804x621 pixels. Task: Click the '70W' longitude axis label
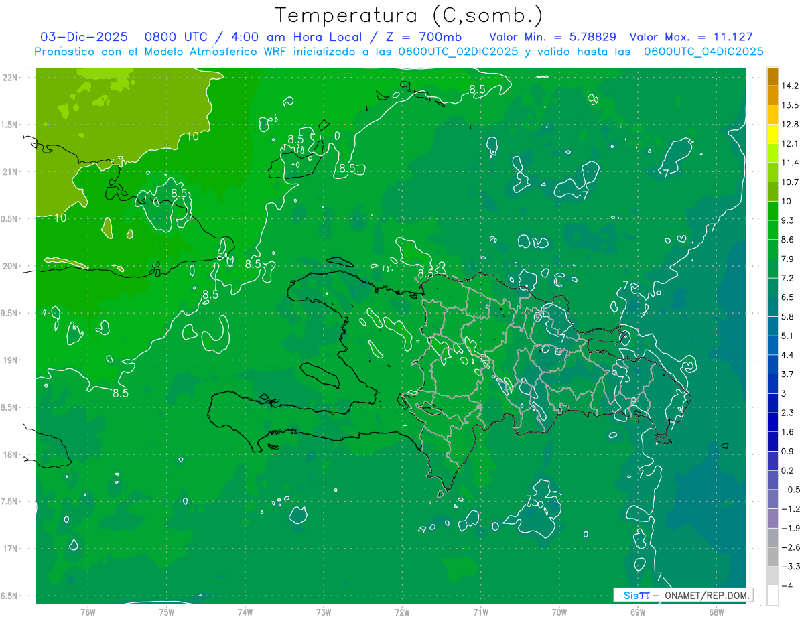coord(559,612)
